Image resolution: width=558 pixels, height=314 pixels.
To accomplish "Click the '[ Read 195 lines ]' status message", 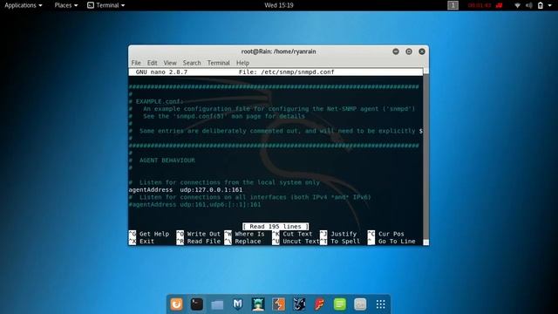I will (276, 227).
